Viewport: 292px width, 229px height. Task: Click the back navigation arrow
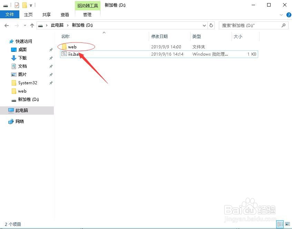point(7,25)
